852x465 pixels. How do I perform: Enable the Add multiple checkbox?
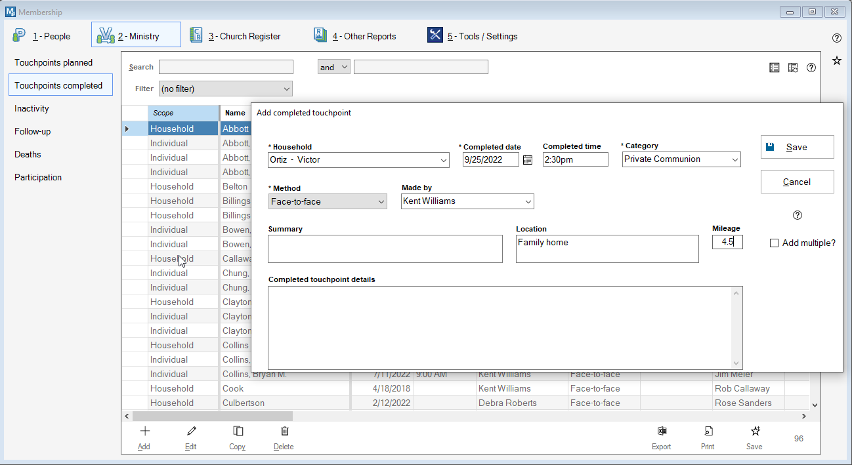tap(775, 243)
